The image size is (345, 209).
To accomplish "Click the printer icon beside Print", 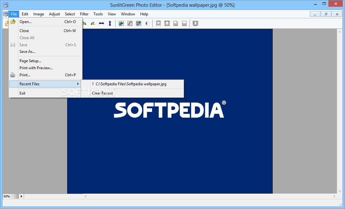I will point(13,75).
